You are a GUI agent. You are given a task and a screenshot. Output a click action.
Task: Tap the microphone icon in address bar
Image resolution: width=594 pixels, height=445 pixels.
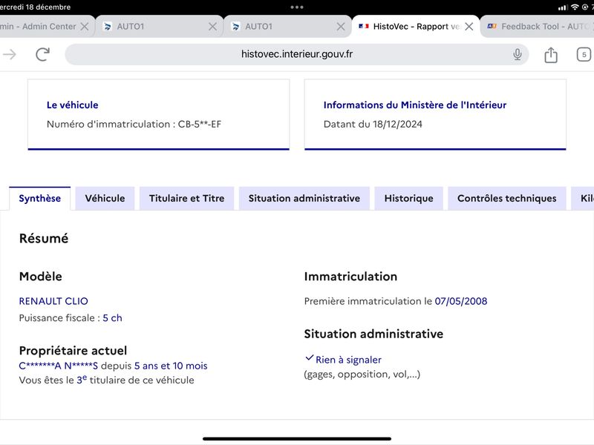coord(517,54)
